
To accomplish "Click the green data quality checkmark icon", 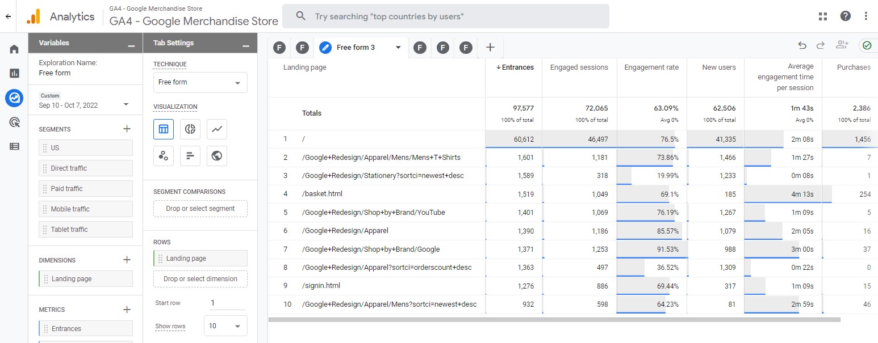I will pos(867,45).
